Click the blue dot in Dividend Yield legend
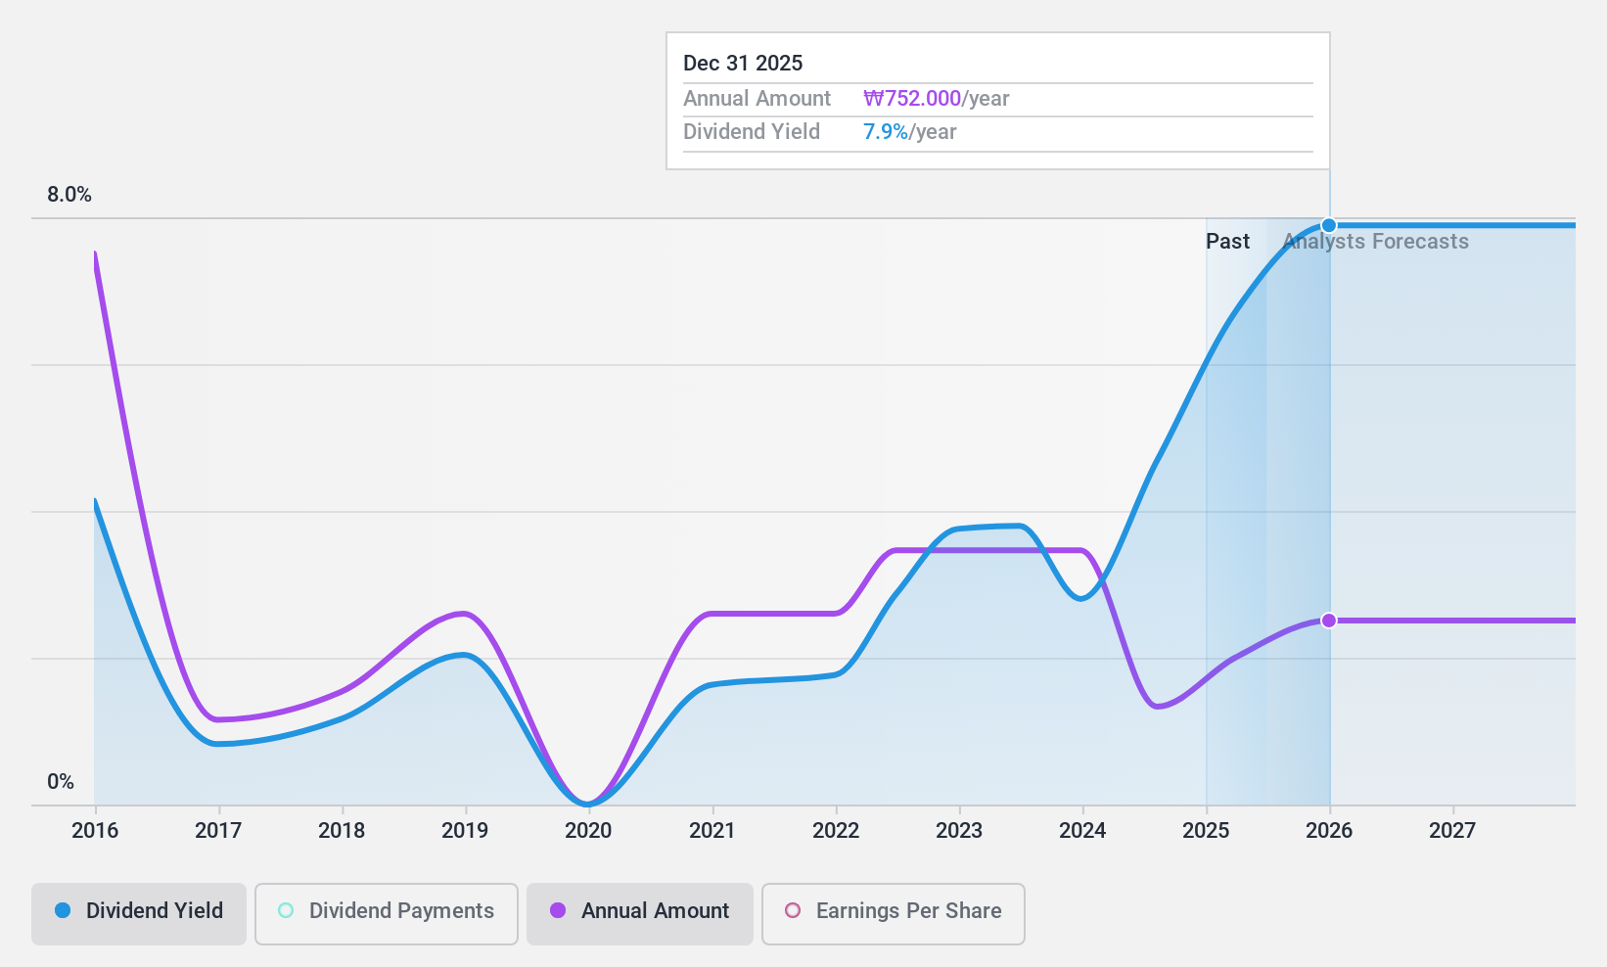Image resolution: width=1607 pixels, height=967 pixels. tap(63, 910)
